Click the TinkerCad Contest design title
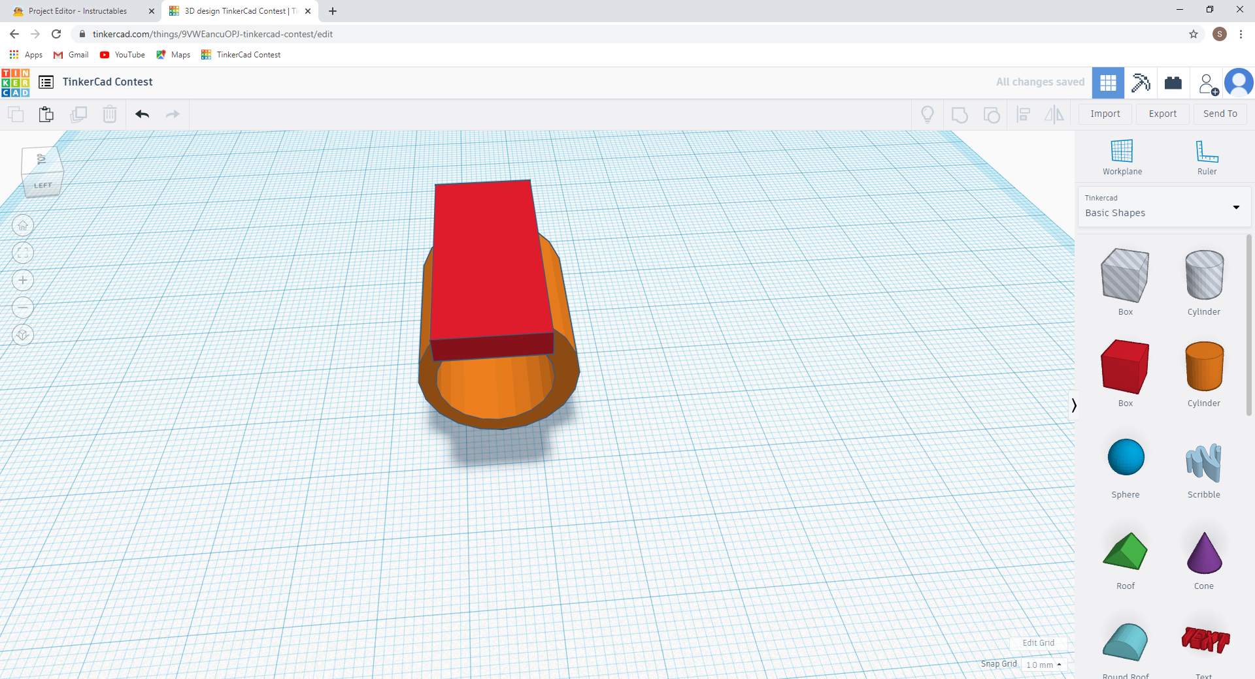Viewport: 1255px width, 679px height. point(108,82)
